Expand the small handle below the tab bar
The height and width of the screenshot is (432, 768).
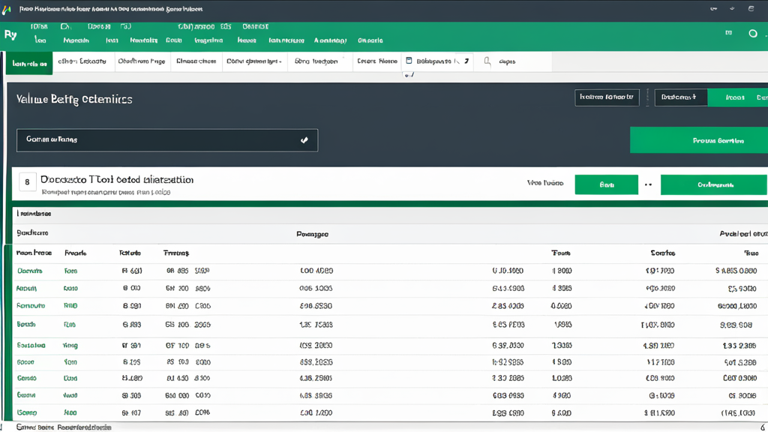409,75
